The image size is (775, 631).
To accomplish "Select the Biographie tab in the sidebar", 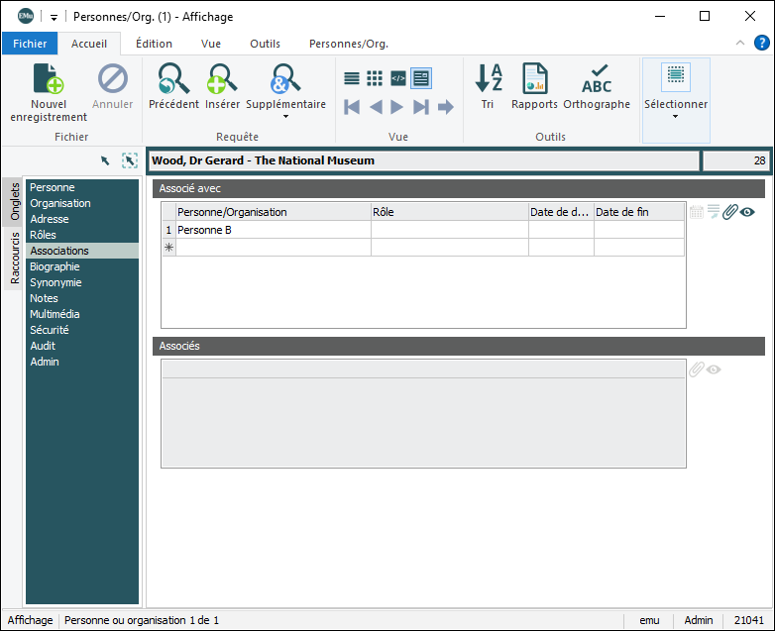I will (54, 266).
